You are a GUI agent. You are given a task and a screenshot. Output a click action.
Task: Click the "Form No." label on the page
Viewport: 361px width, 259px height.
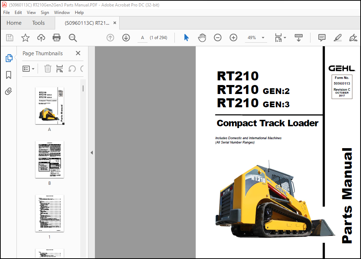tap(342, 78)
